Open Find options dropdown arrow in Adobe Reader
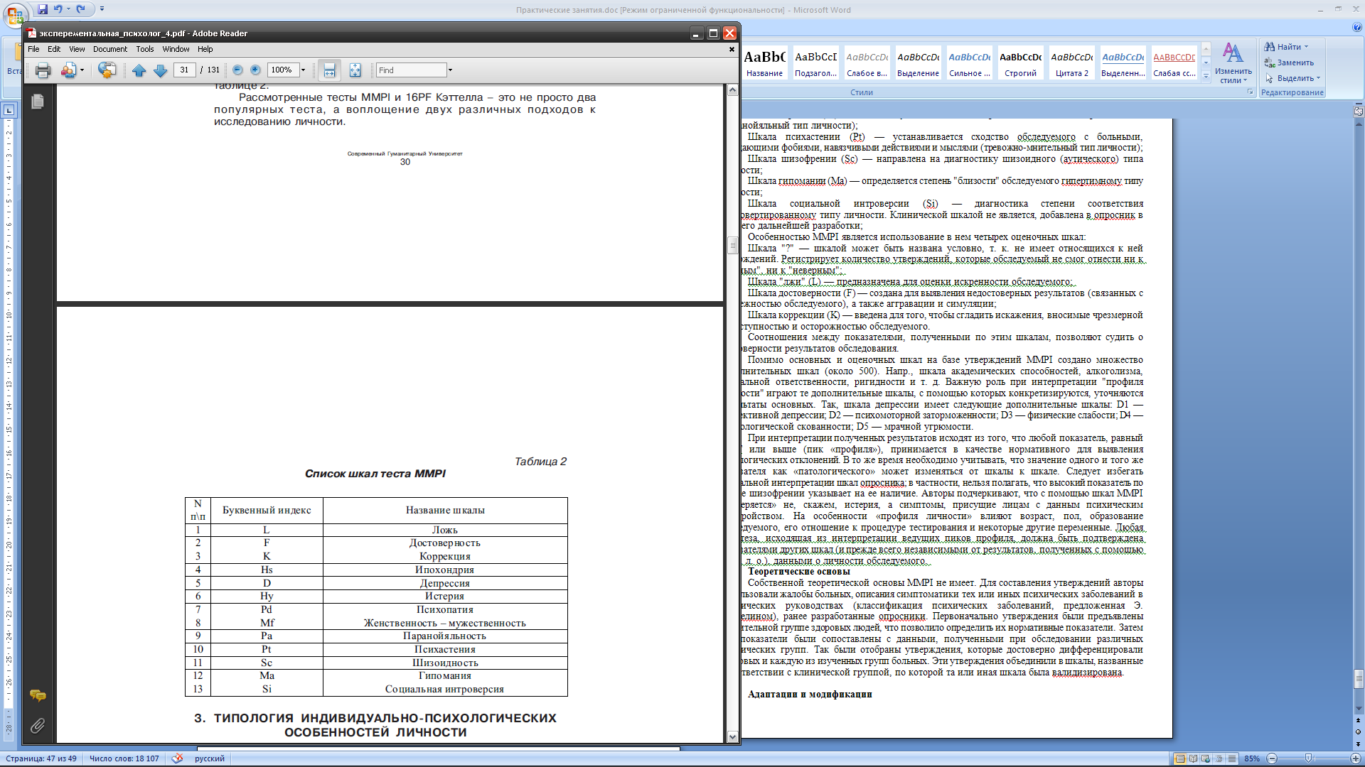1365x767 pixels. [x=450, y=70]
